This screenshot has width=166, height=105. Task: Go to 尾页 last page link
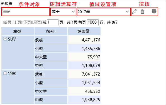point(37,22)
